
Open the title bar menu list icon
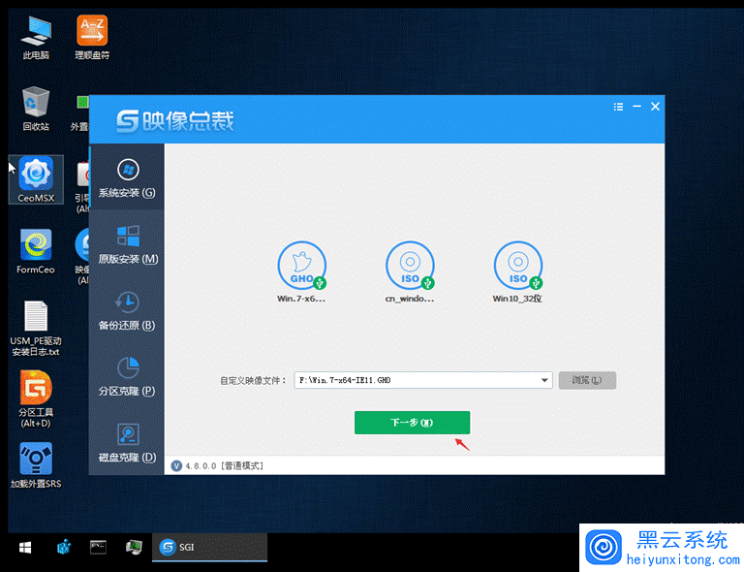[618, 107]
